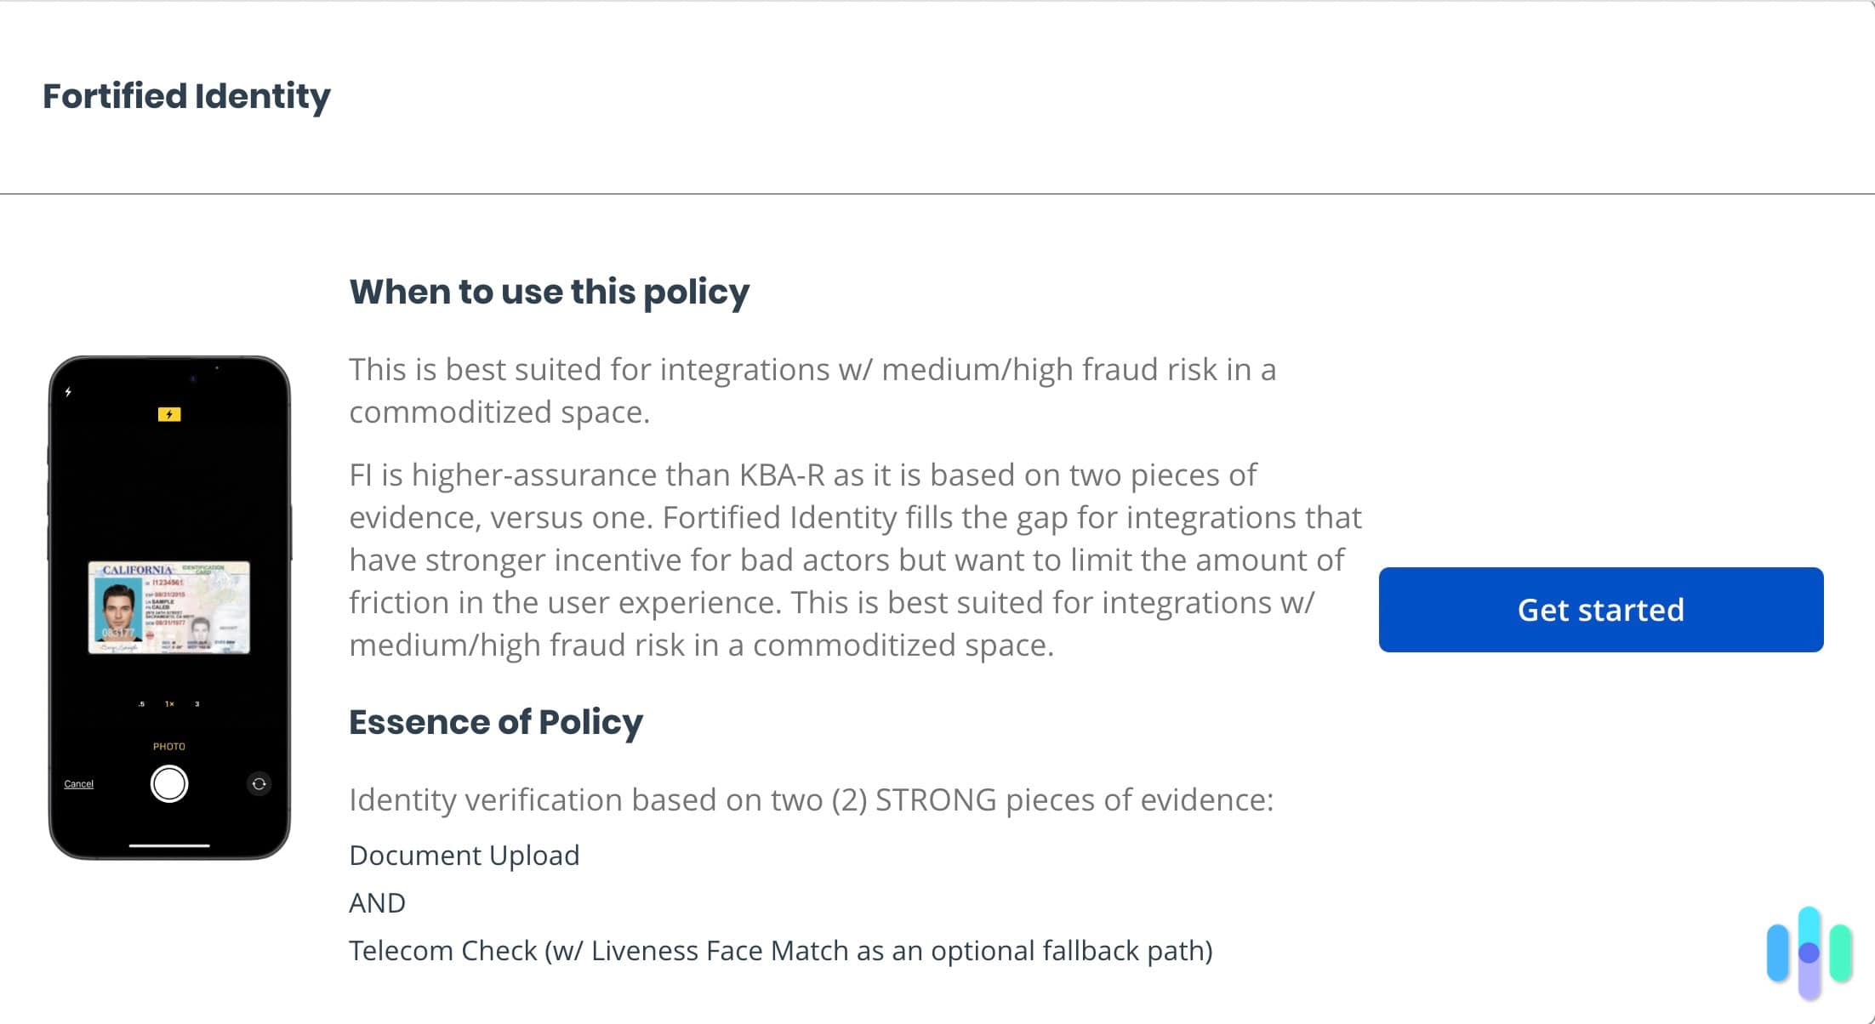This screenshot has width=1875, height=1024.
Task: Switch to PHOTO capture mode
Action: (x=170, y=746)
